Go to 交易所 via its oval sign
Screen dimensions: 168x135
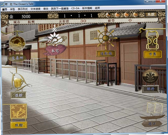[x=17, y=58]
